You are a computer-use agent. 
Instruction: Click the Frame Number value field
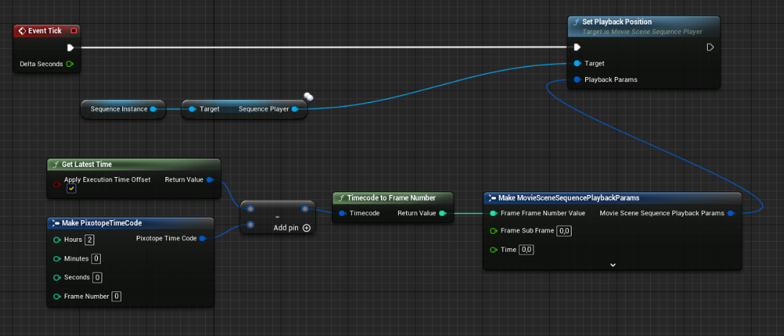pos(116,296)
